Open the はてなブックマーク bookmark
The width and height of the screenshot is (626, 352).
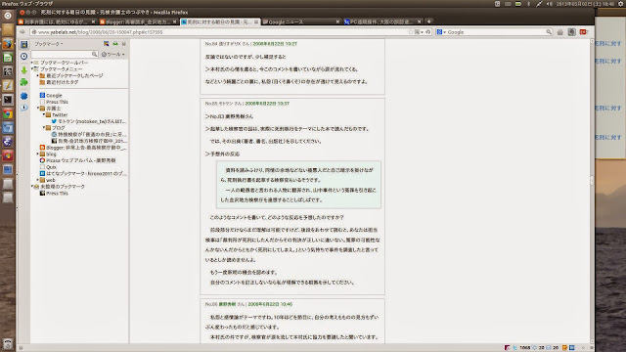(83, 174)
